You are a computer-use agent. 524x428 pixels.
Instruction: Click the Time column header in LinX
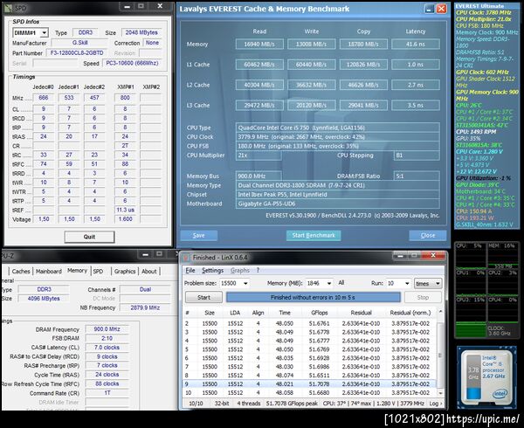click(x=285, y=313)
